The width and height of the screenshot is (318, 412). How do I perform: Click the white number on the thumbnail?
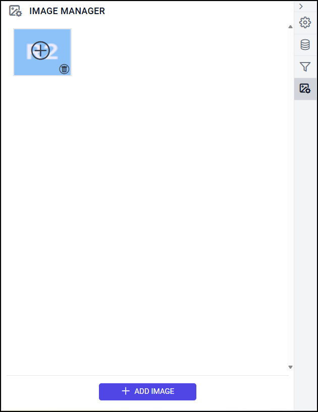[x=54, y=51]
